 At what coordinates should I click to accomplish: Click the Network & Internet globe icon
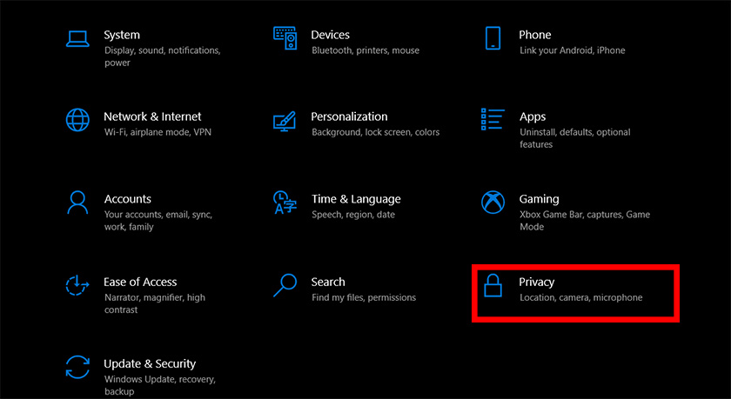click(x=78, y=120)
